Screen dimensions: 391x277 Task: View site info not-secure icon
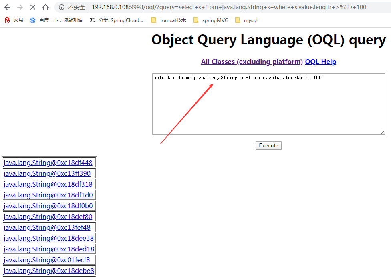[x=62, y=7]
